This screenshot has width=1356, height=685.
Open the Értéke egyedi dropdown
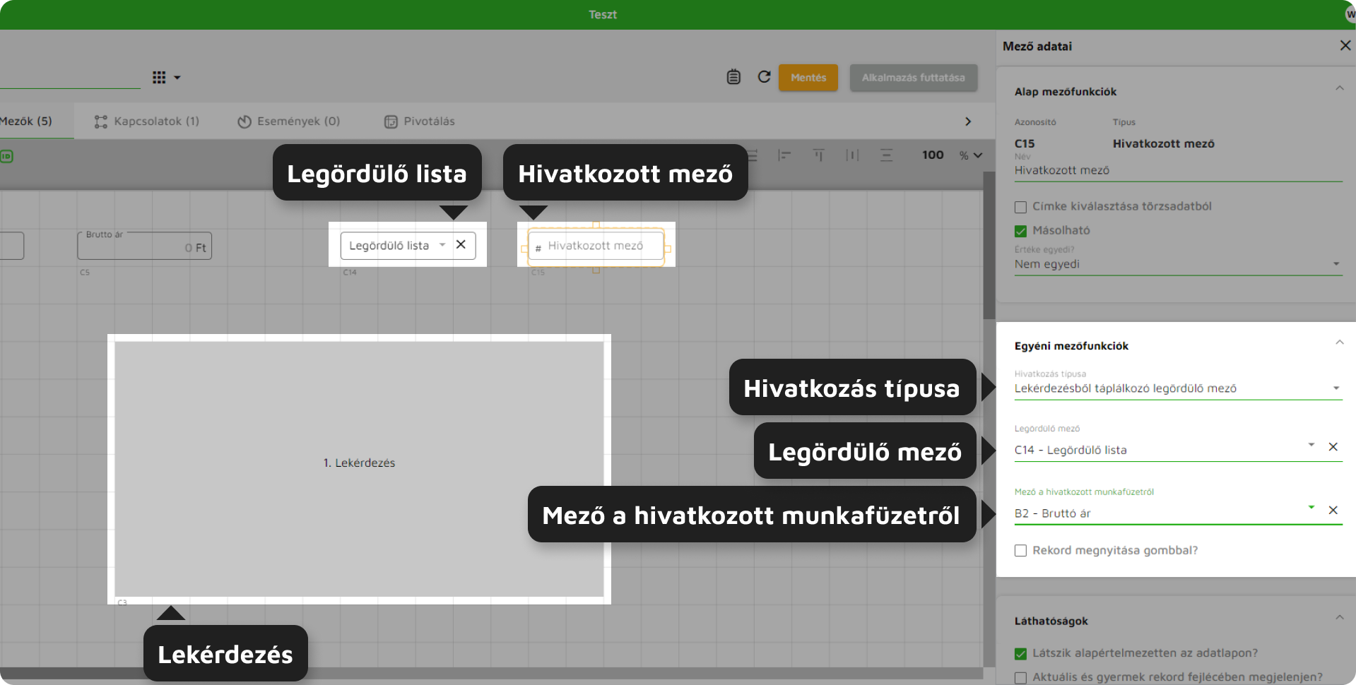click(x=1178, y=264)
